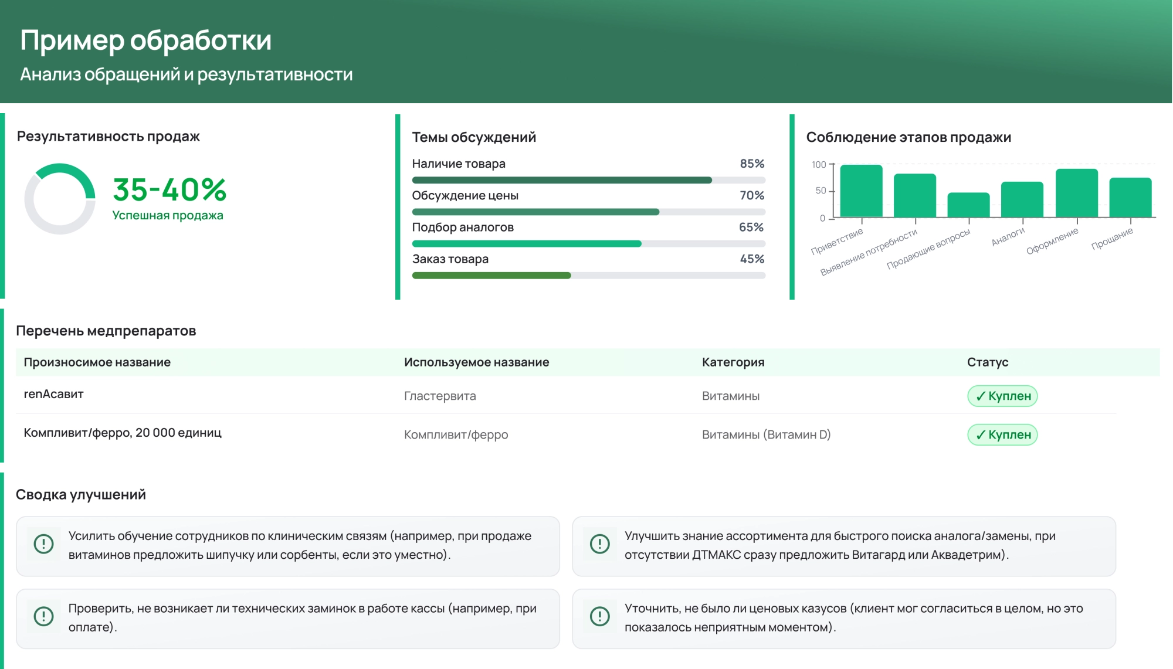The height and width of the screenshot is (669, 1173).
Task: Click the '85%' value for Наличие товара
Action: pos(752,164)
